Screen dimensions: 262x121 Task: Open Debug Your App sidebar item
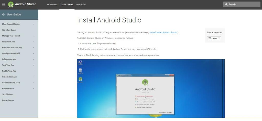point(9,59)
